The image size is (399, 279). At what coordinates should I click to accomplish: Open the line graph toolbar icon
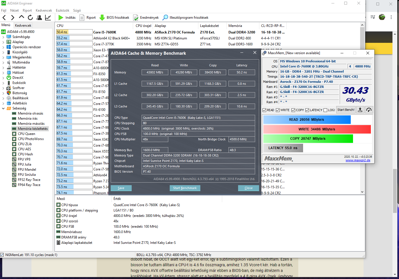(48, 18)
